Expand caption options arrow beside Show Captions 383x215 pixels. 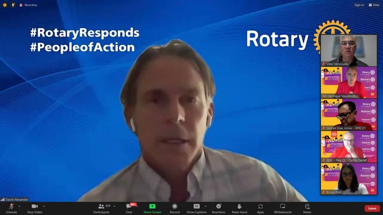coord(205,206)
